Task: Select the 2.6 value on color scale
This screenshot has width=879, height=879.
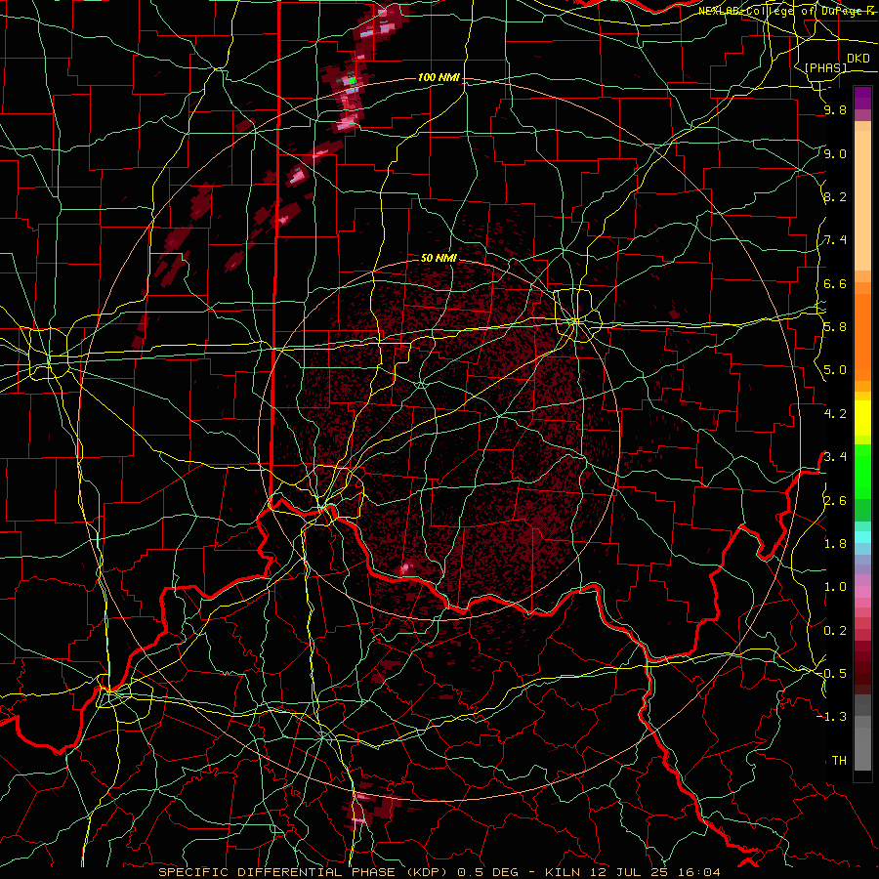Action: [835, 500]
